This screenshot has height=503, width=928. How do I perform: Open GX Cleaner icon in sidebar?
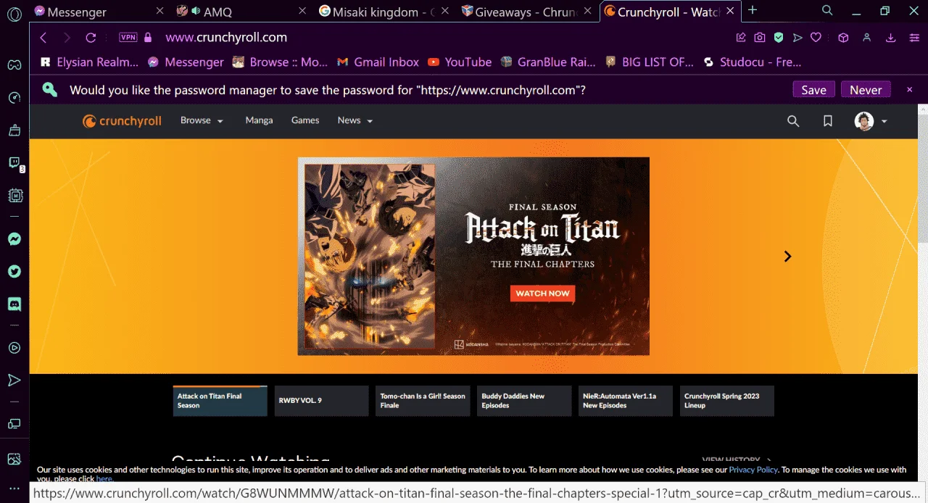point(14,130)
